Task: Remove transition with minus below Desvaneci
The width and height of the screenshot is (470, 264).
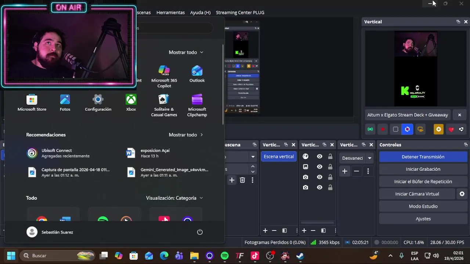Action: click(356, 171)
